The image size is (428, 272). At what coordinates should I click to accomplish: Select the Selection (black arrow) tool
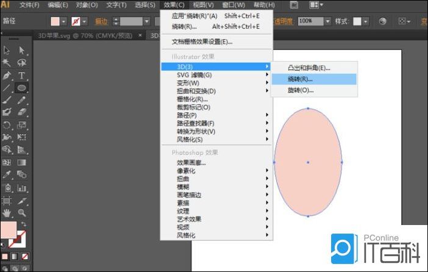click(7, 51)
